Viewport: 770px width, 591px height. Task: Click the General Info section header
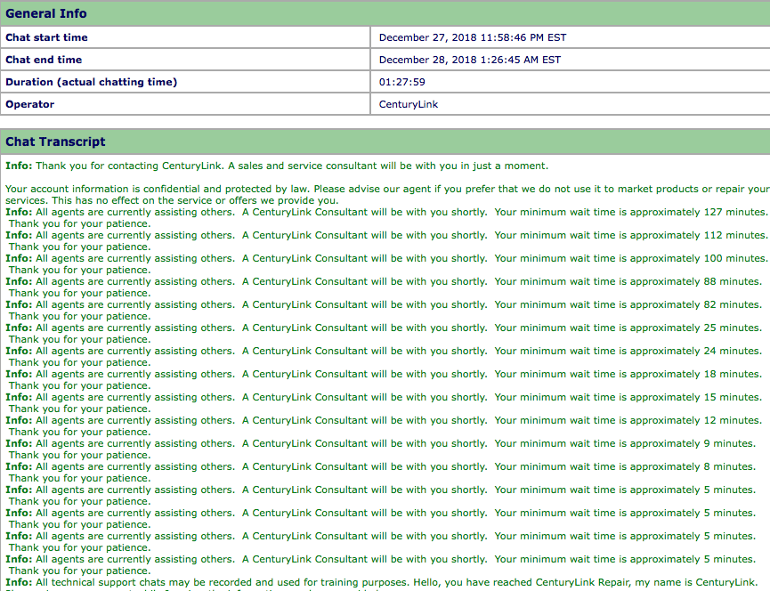(385, 13)
